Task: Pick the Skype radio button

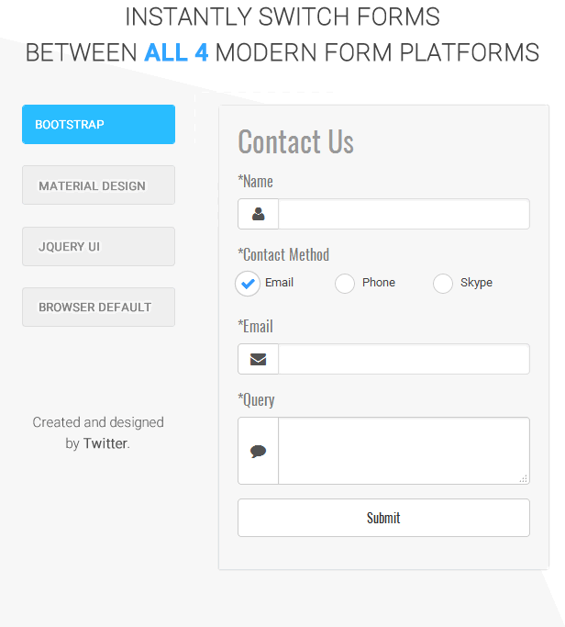Action: pyautogui.click(x=443, y=283)
